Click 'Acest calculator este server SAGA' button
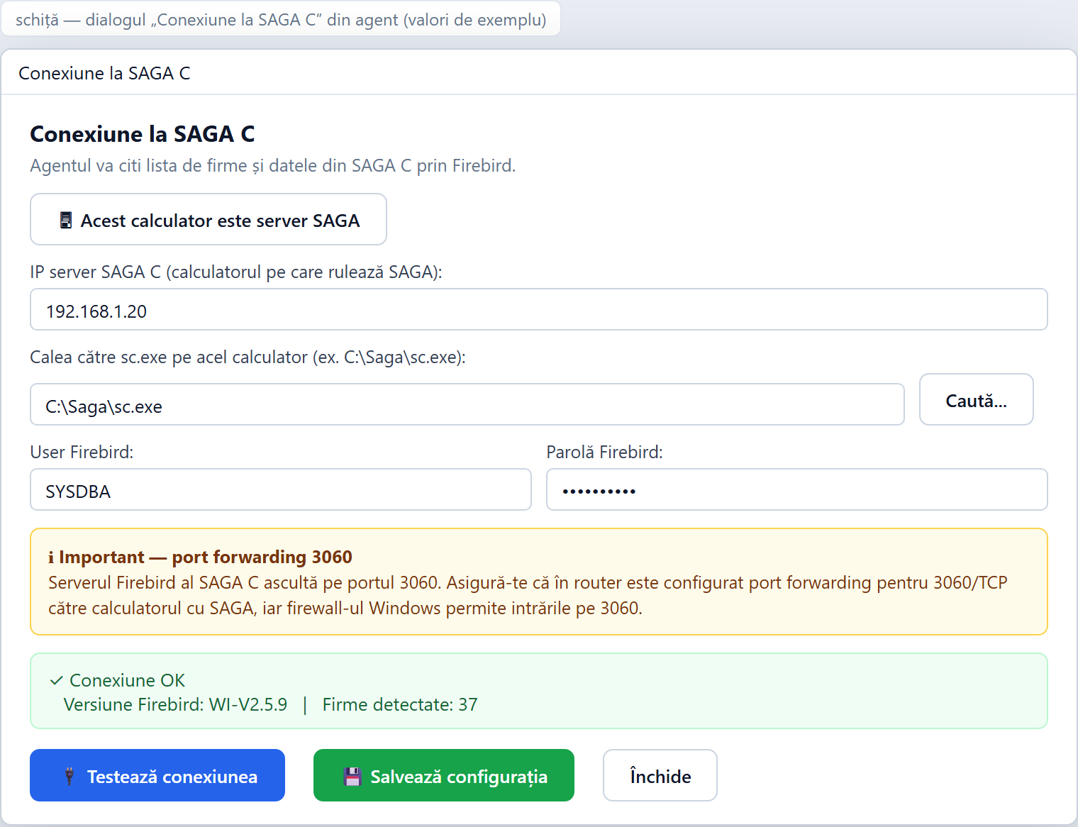 coord(209,219)
